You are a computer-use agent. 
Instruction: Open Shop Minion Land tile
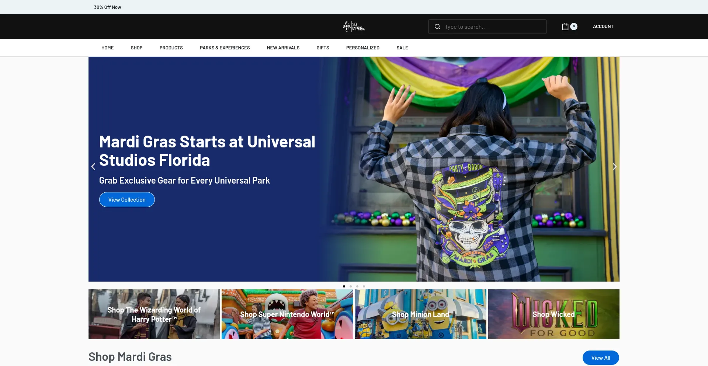click(421, 314)
